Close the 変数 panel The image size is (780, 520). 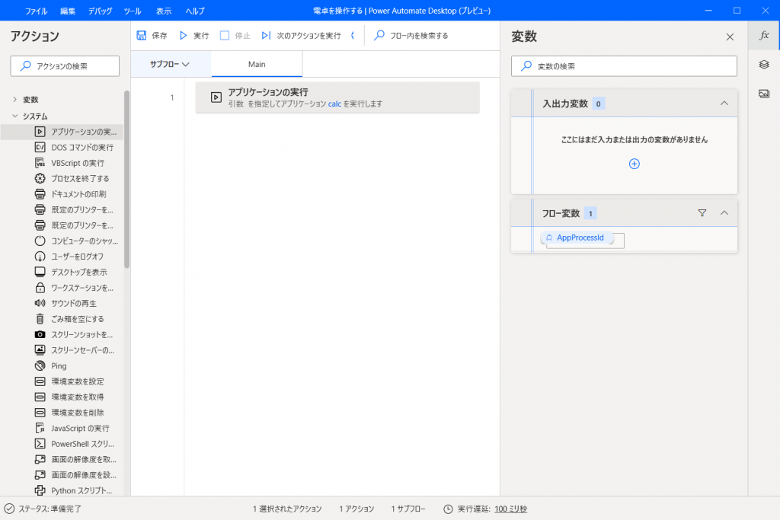coord(730,37)
